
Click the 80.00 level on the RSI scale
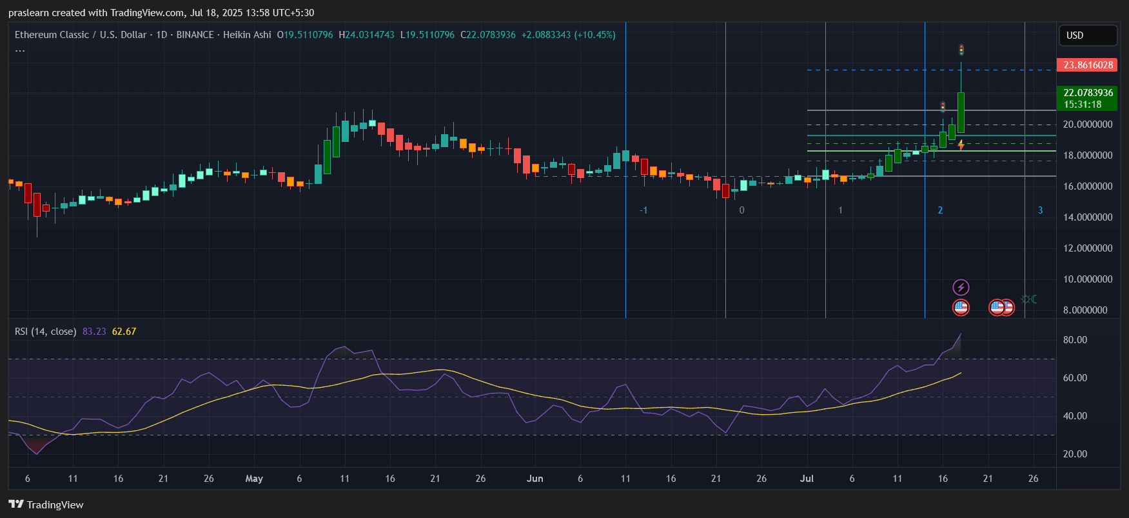[1075, 340]
